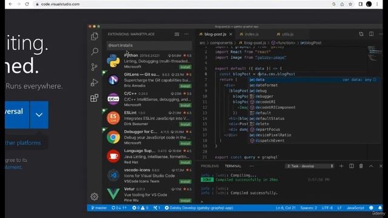Open the Run and Debug icon
Viewport: 388px width, 218px height.
95,82
